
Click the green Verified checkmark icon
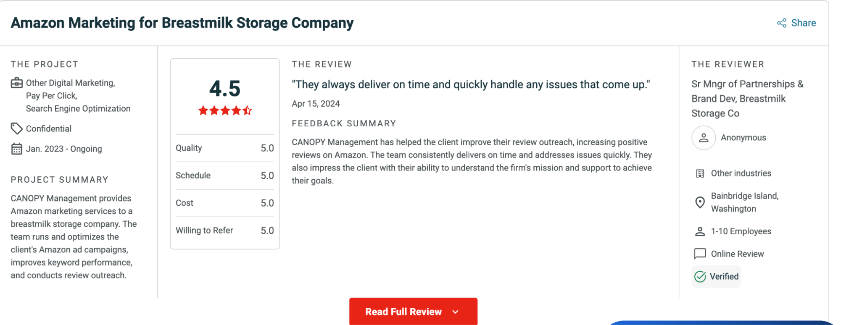coord(700,277)
